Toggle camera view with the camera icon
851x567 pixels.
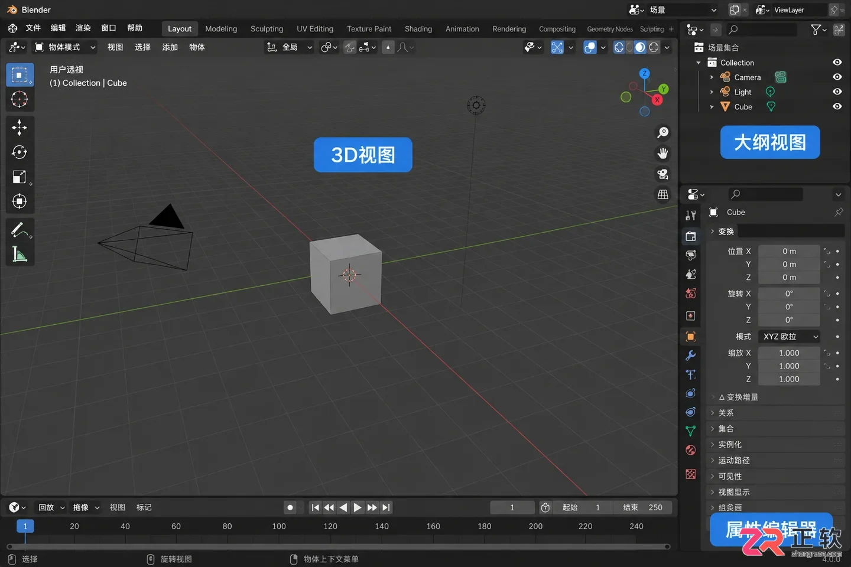pyautogui.click(x=663, y=174)
